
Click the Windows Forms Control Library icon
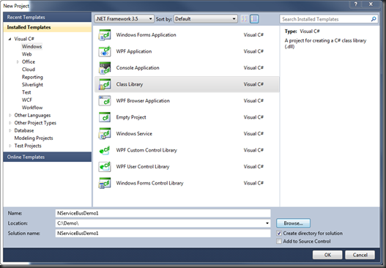105,183
